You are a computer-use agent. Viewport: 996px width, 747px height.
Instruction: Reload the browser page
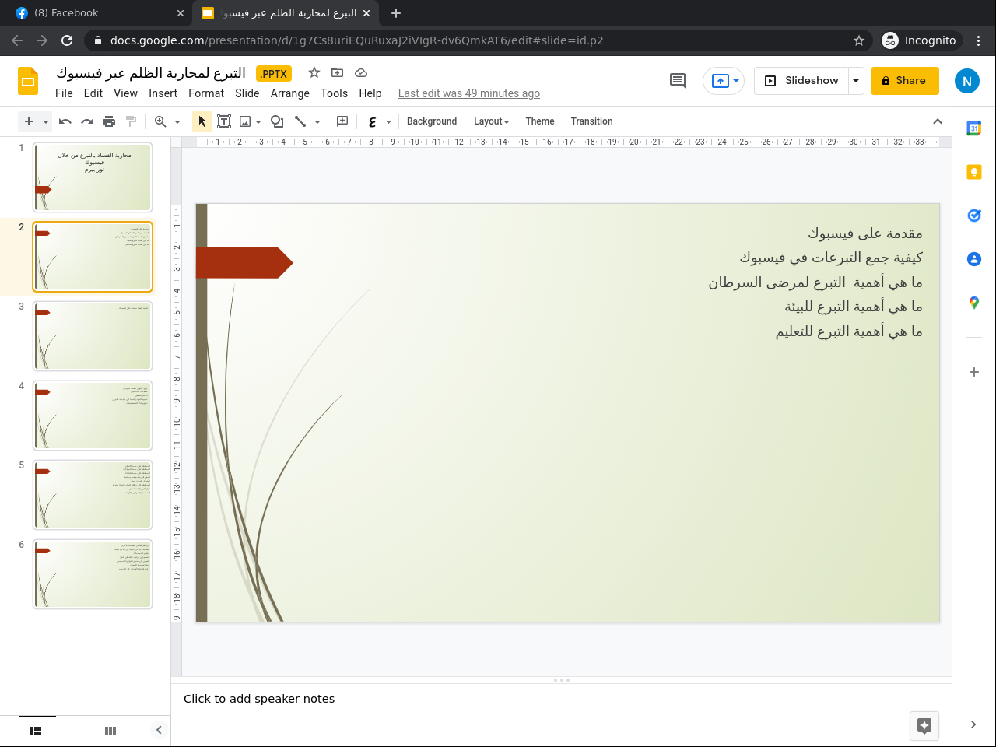[x=67, y=40]
